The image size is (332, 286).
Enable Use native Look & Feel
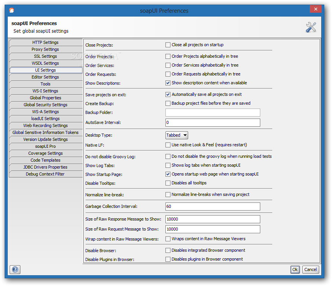(x=168, y=145)
